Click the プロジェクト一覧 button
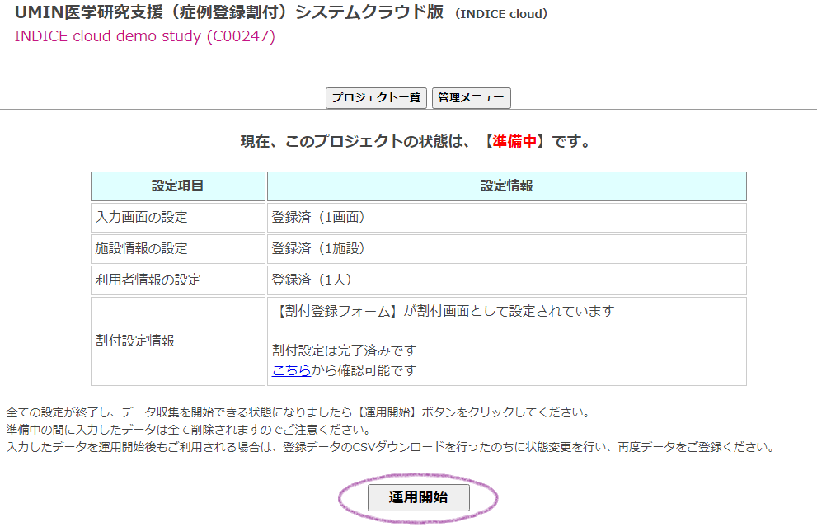 (x=377, y=98)
